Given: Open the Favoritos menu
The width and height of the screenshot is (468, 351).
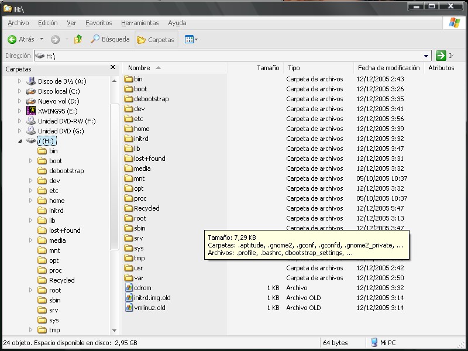Looking at the screenshot, I should pyautogui.click(x=98, y=23).
